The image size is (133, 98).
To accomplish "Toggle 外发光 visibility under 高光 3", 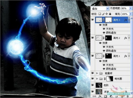I will [x=104, y=29].
